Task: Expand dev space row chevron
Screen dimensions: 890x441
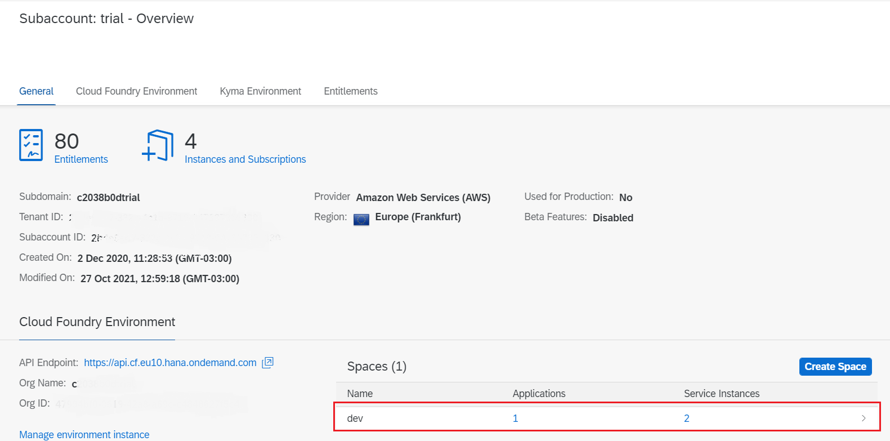Action: click(864, 418)
